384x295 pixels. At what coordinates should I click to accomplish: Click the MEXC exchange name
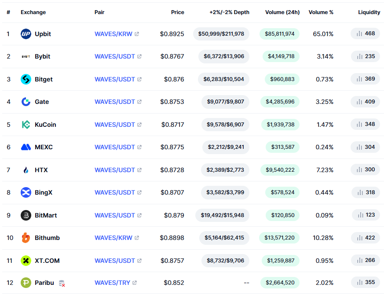pos(44,147)
